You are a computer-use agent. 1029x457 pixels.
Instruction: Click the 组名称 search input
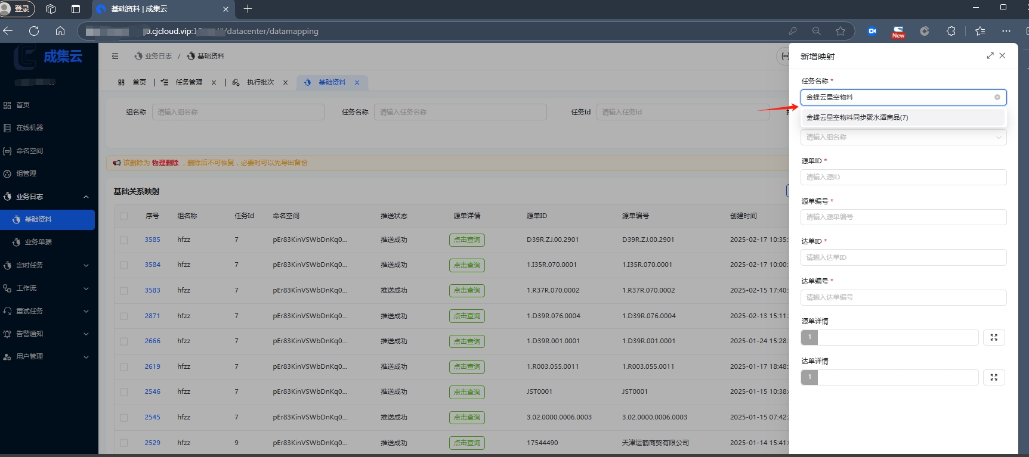[x=238, y=112]
